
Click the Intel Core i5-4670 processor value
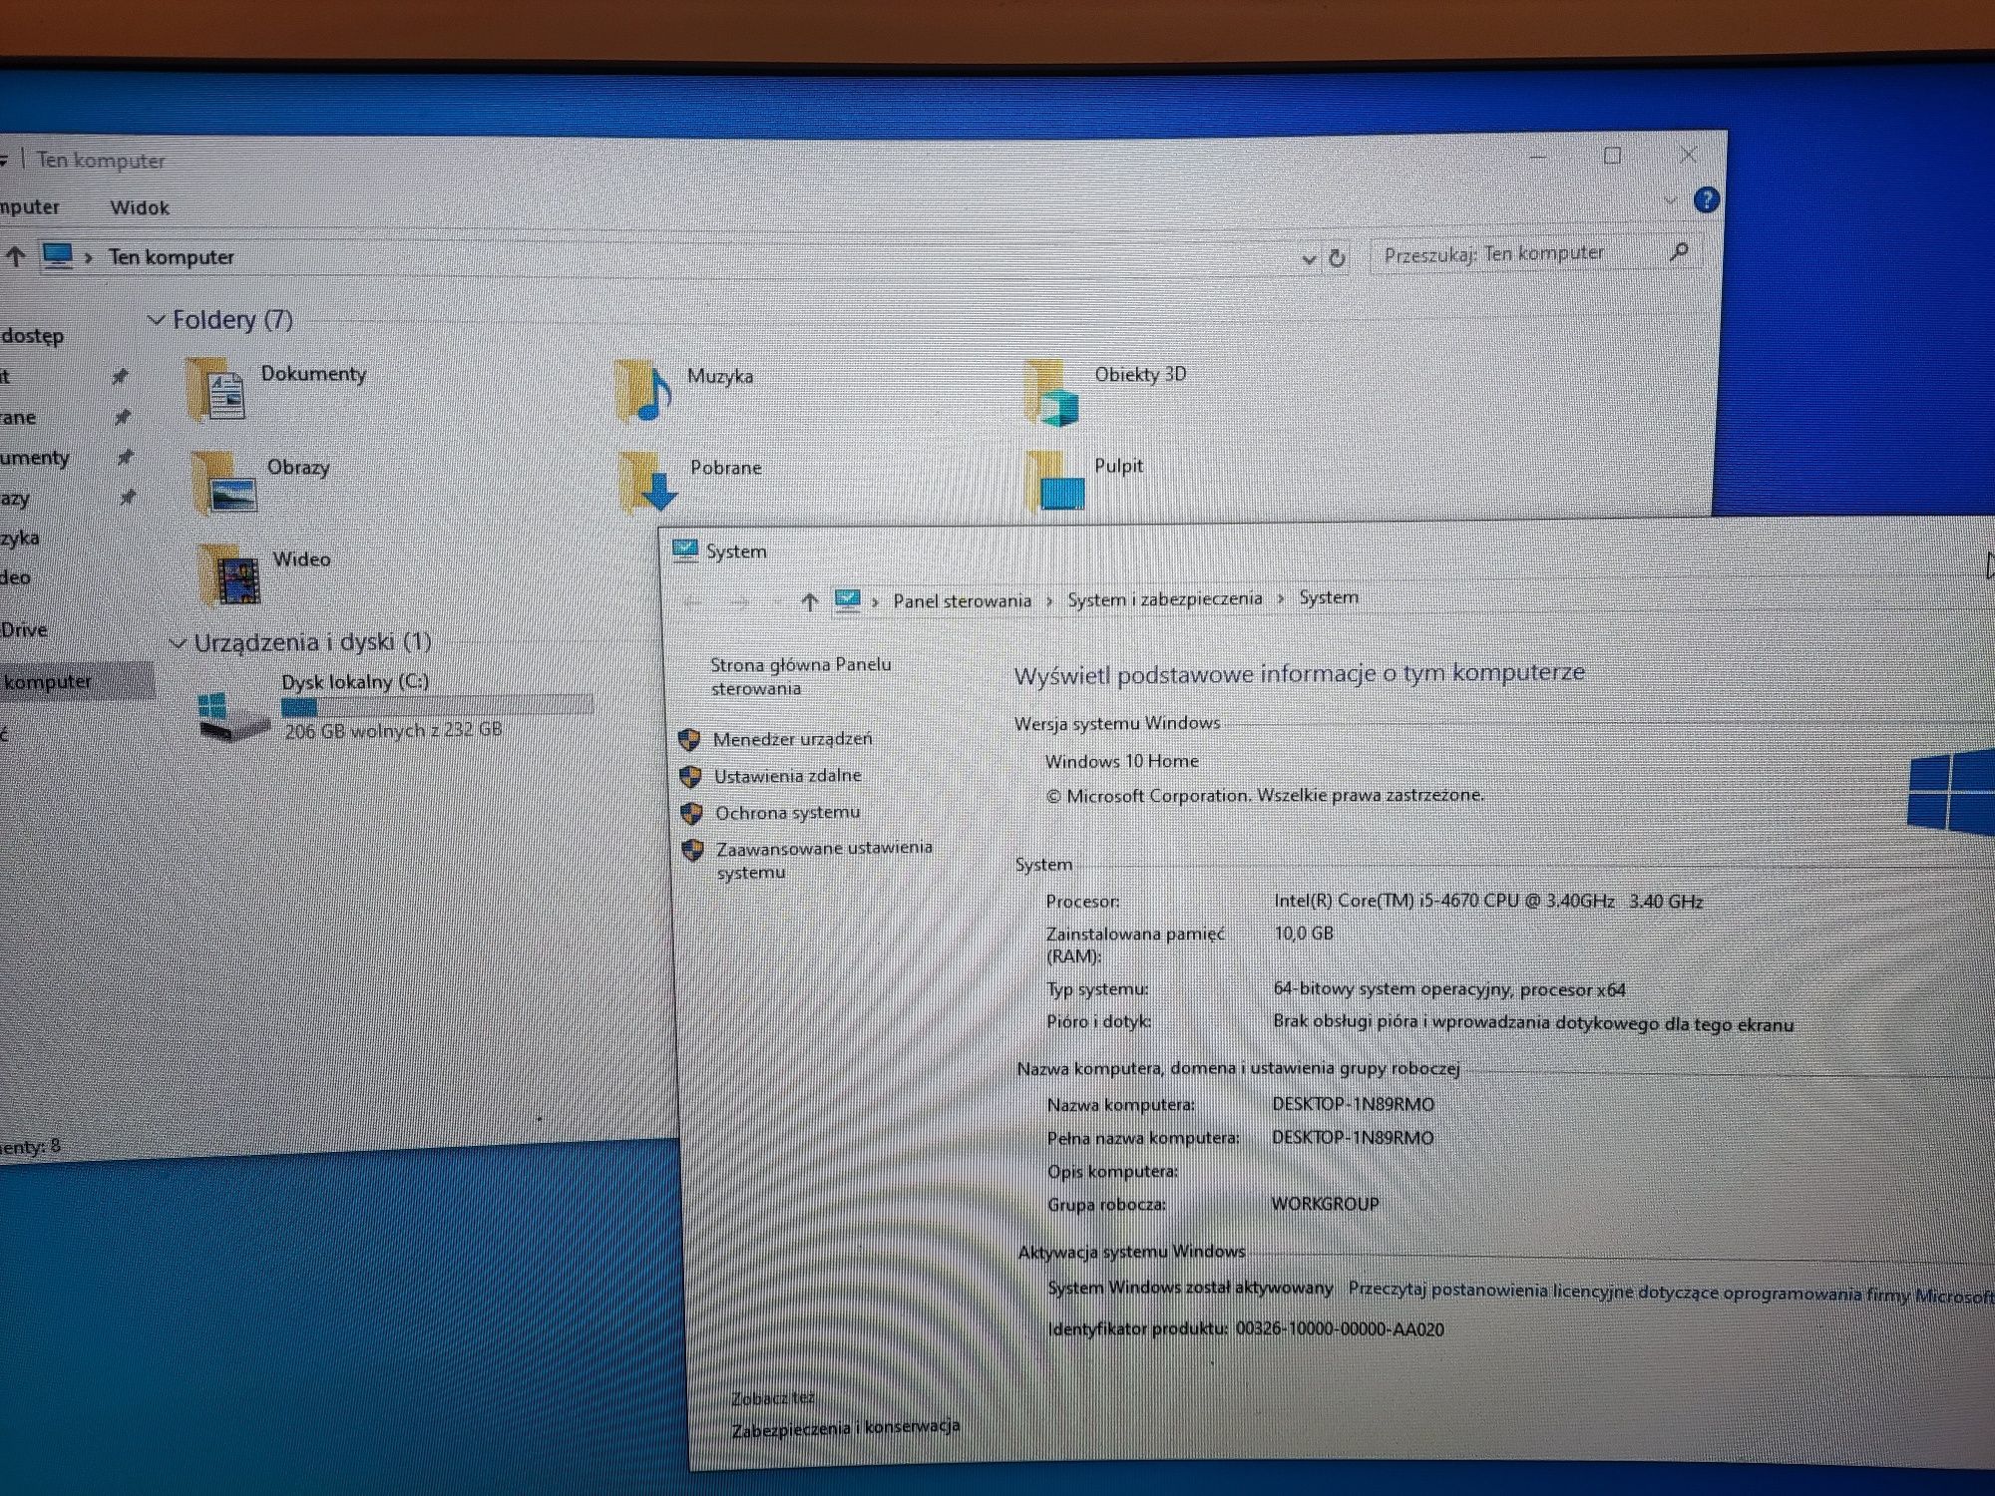point(1487,901)
